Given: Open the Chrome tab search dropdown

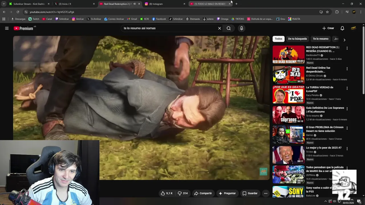Looking at the screenshot, I should tap(4, 4).
